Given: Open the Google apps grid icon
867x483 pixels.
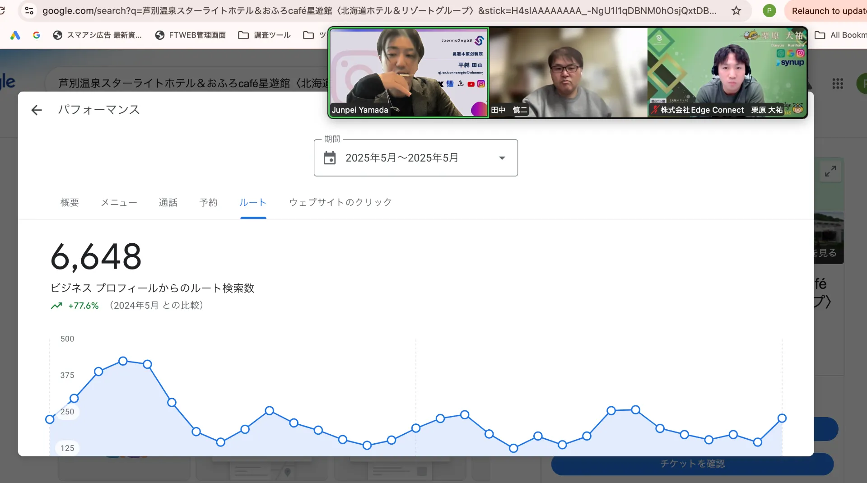Looking at the screenshot, I should (x=838, y=84).
